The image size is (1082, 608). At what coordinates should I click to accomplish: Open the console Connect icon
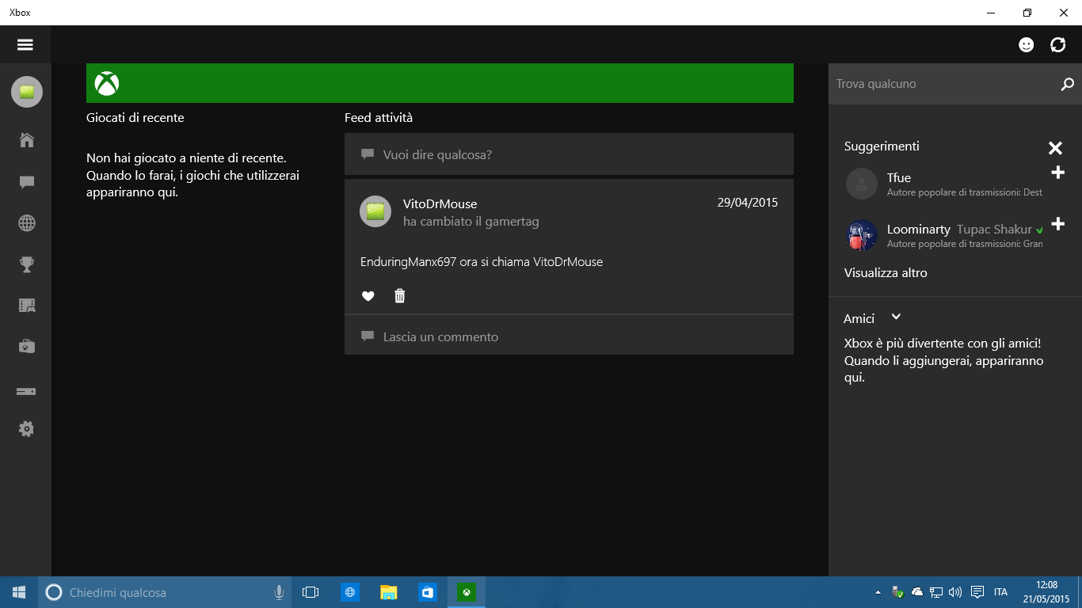coord(26,391)
